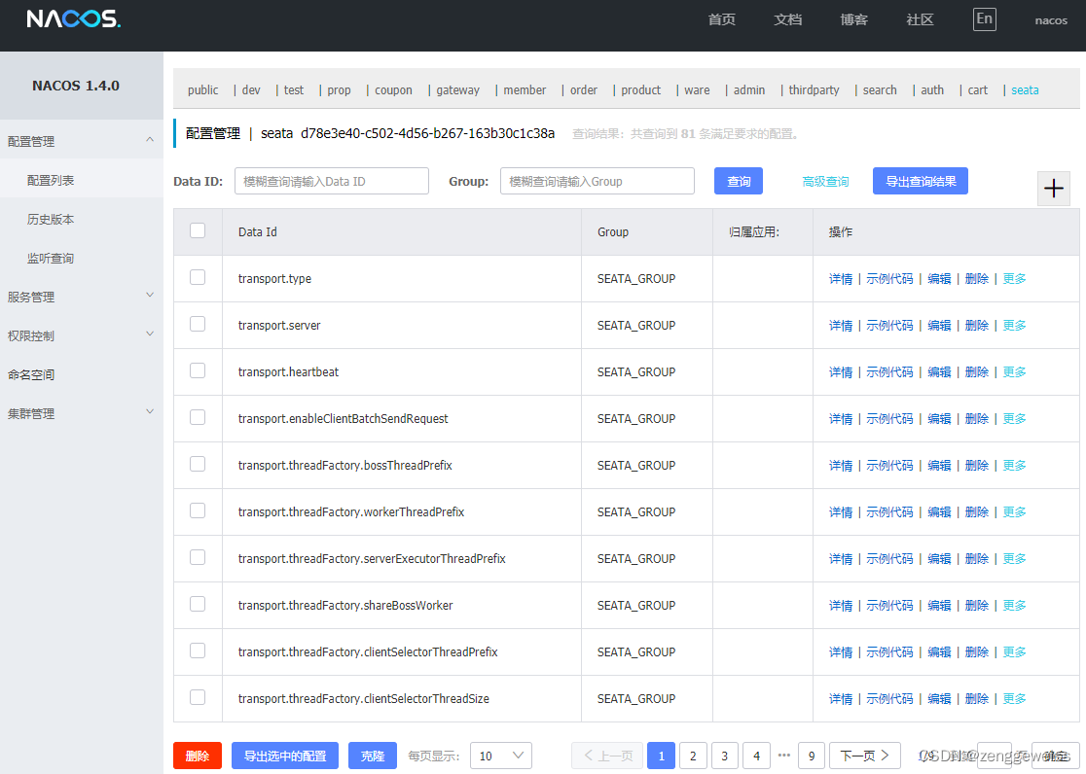Viewport: 1086px width, 774px height.
Task: Open 详情 for workerThreadPrefix row
Action: click(841, 512)
